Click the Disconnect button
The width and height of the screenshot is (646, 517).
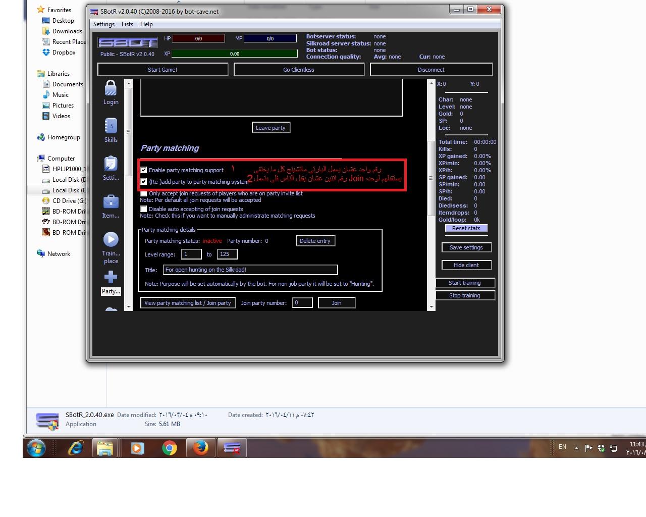click(431, 70)
